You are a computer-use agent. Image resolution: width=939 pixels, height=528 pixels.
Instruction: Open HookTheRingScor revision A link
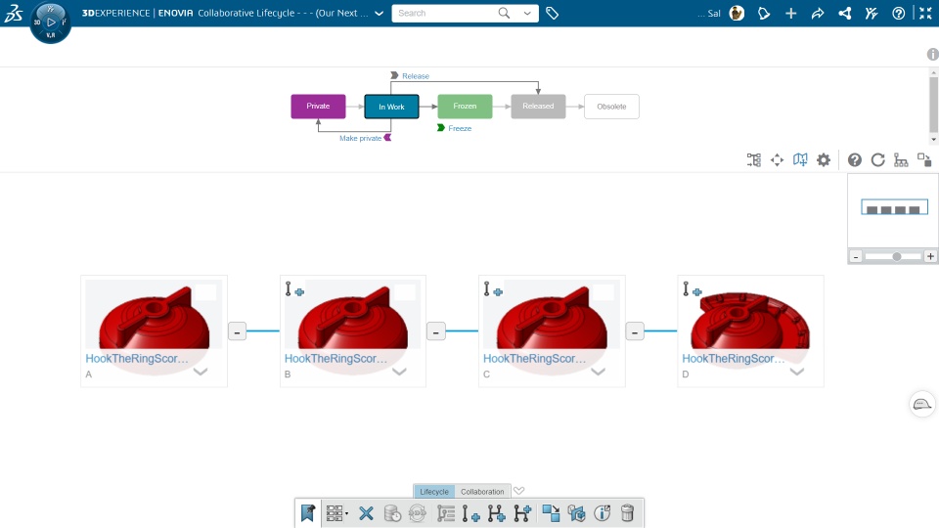tap(137, 359)
